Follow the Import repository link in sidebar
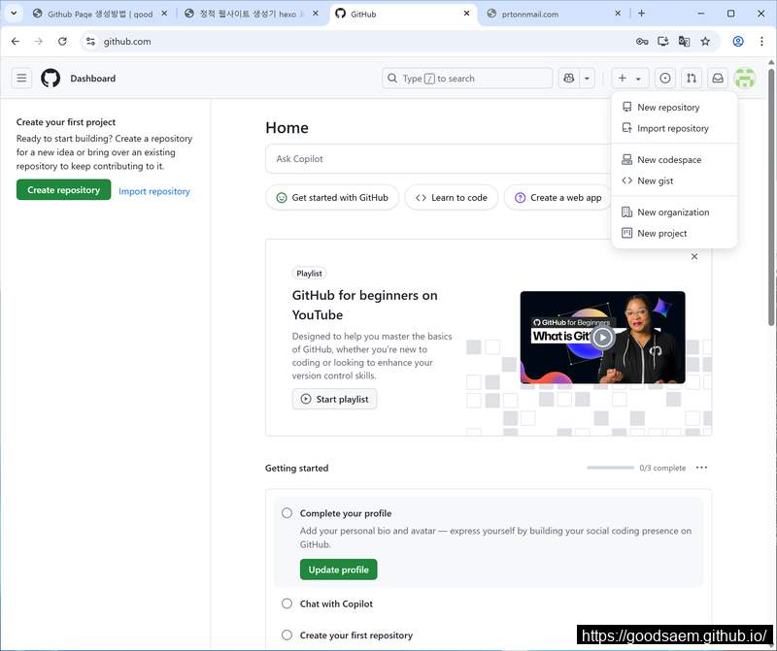The image size is (777, 651). tap(154, 191)
